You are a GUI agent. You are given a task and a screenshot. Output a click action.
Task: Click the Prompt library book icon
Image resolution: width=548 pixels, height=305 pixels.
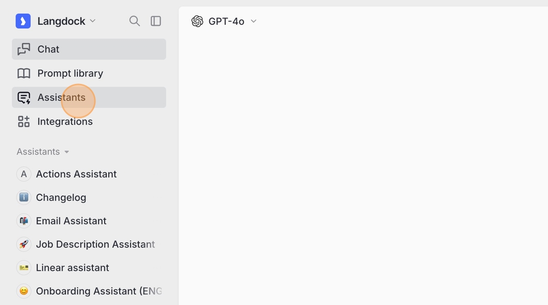point(24,73)
